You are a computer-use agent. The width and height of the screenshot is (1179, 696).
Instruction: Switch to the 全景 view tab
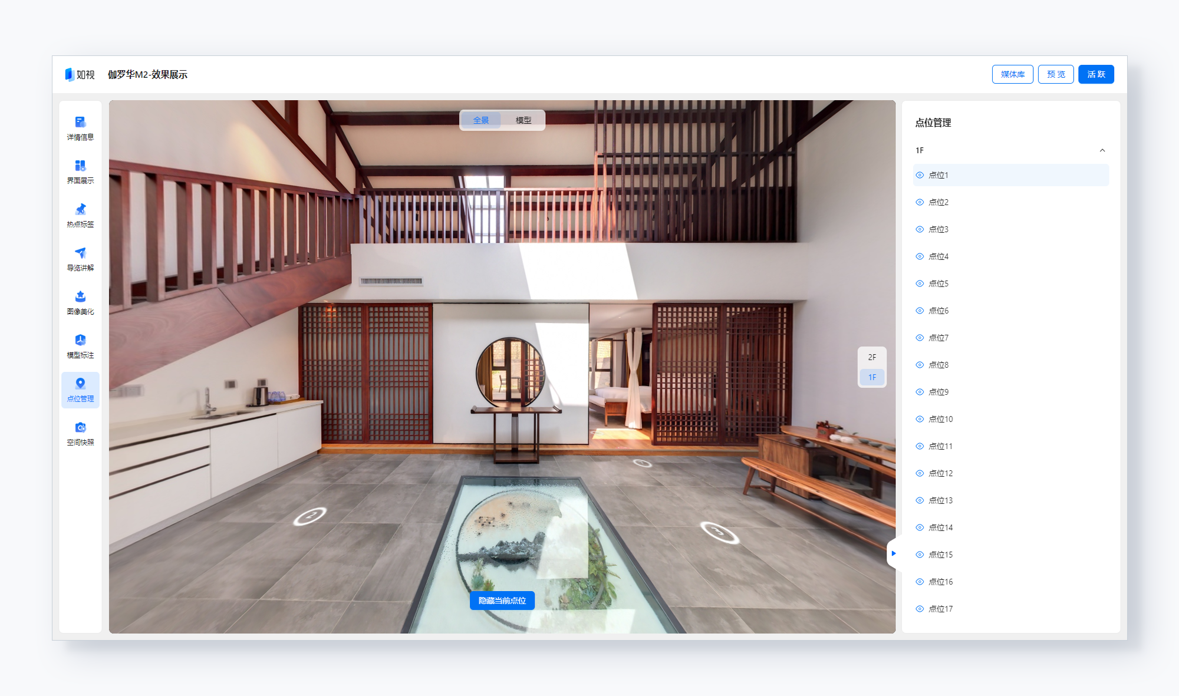[x=481, y=120]
